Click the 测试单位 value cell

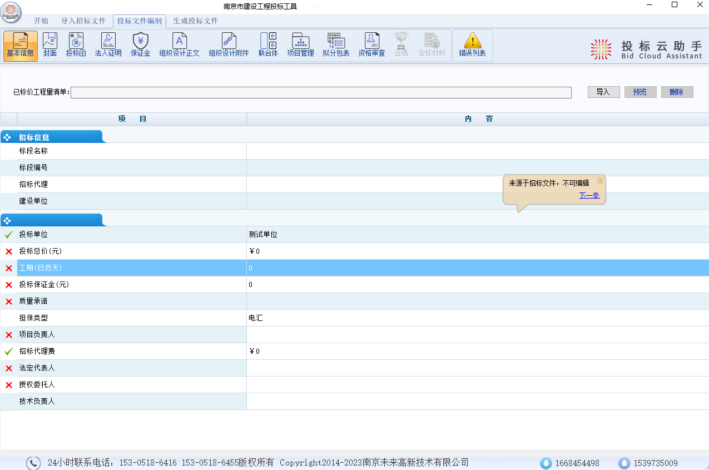[x=478, y=235]
